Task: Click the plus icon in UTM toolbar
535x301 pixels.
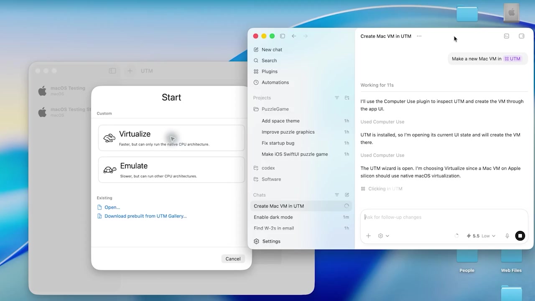Action: pos(130,71)
